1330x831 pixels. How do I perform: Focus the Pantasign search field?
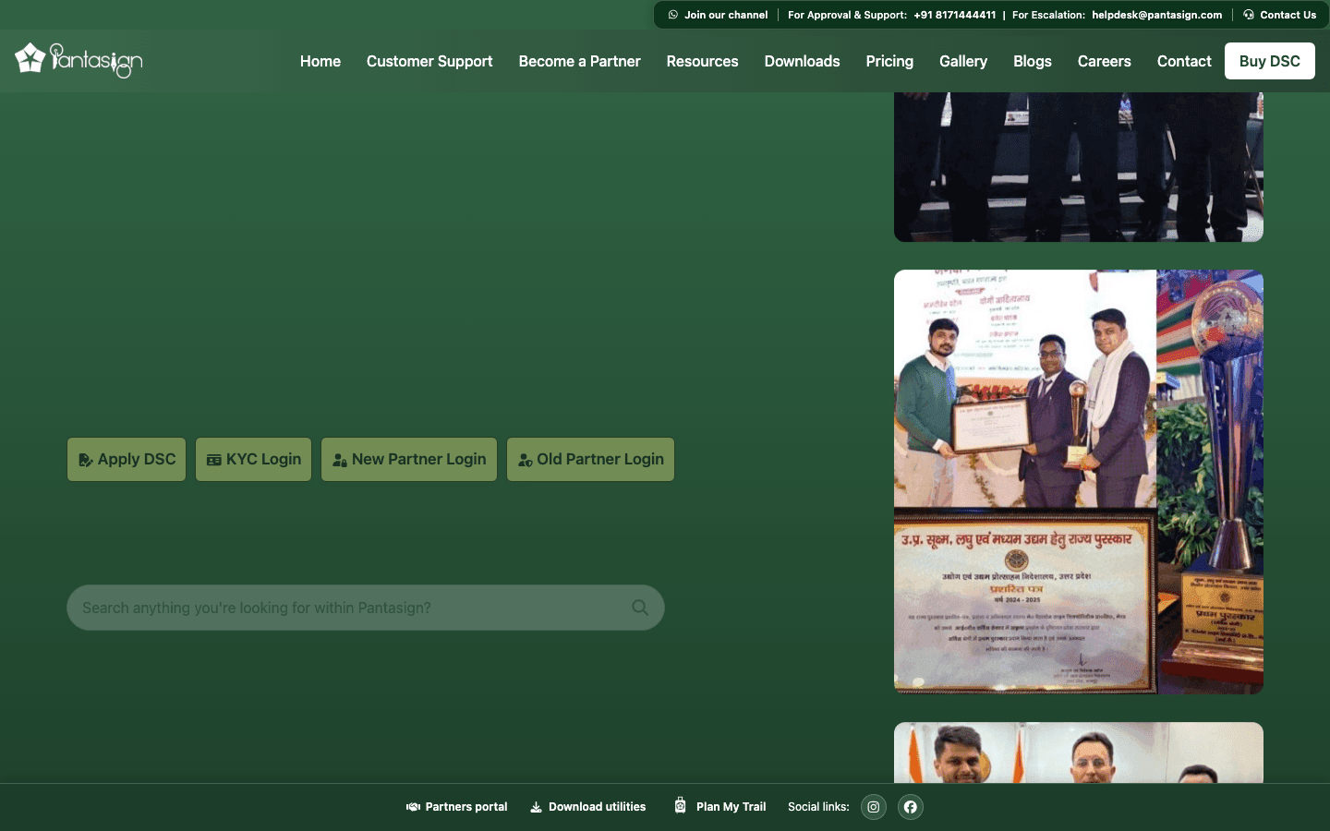(x=366, y=608)
